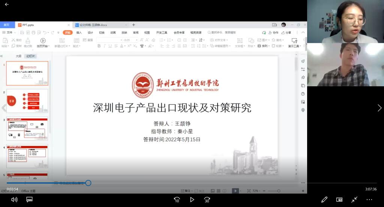This screenshot has width=384, height=207.
Task: Exit fullscreen with the collapse arrows icon
Action: (354, 199)
